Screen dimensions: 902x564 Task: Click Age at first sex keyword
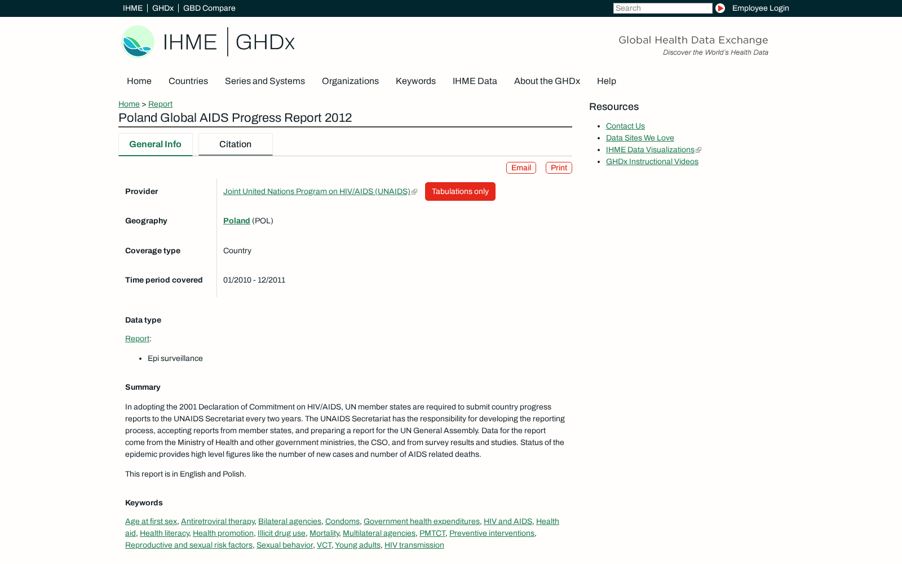click(151, 522)
